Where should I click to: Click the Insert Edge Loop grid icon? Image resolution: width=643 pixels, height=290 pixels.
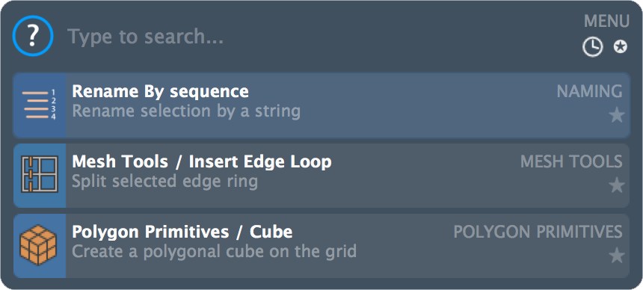(40, 175)
